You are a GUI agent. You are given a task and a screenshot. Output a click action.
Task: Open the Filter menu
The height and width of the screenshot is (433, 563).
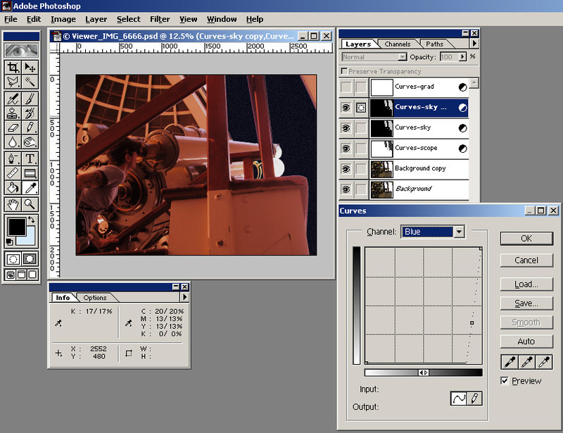pyautogui.click(x=160, y=19)
